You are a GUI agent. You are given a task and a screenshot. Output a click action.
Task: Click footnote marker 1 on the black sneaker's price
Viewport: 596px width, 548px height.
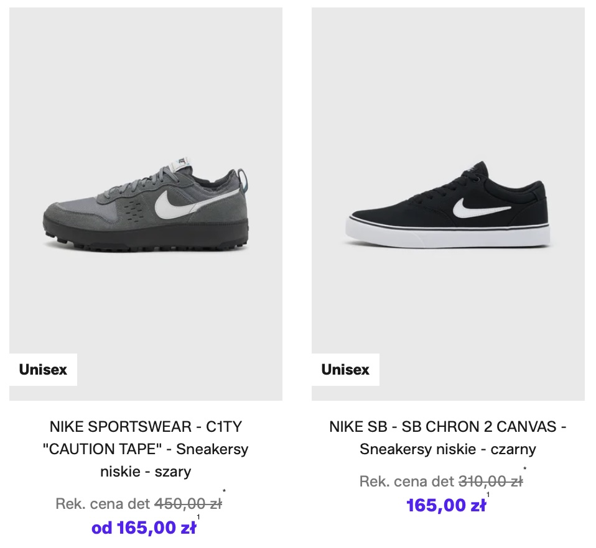click(x=488, y=495)
